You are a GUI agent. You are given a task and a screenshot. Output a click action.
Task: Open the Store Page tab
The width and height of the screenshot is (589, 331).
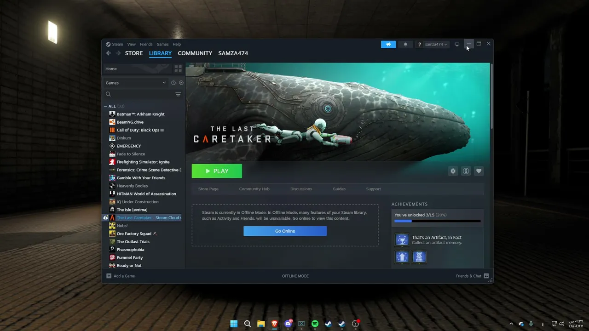(208, 189)
